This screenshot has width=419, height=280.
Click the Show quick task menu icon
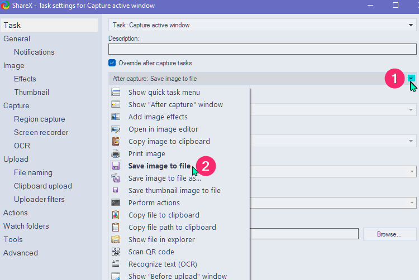click(116, 92)
